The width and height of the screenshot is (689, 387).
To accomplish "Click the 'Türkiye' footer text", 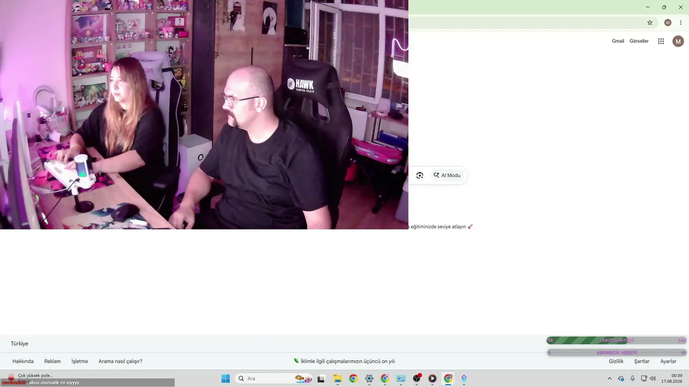I will 19,343.
